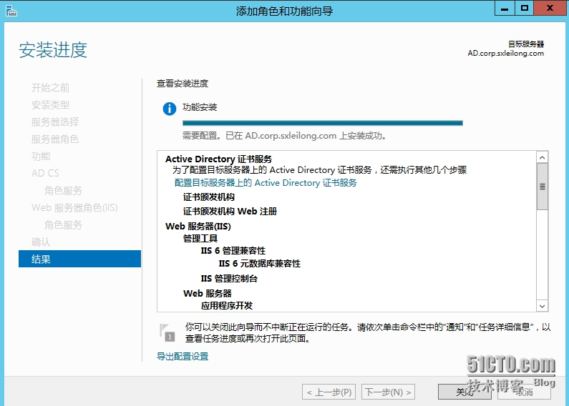
Task: Click the IIS 6 元数据库兼容性 entry
Action: [x=260, y=263]
